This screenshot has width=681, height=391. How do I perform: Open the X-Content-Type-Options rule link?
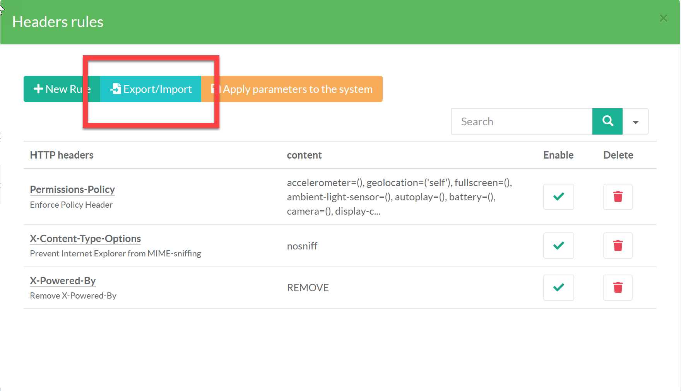(x=85, y=239)
